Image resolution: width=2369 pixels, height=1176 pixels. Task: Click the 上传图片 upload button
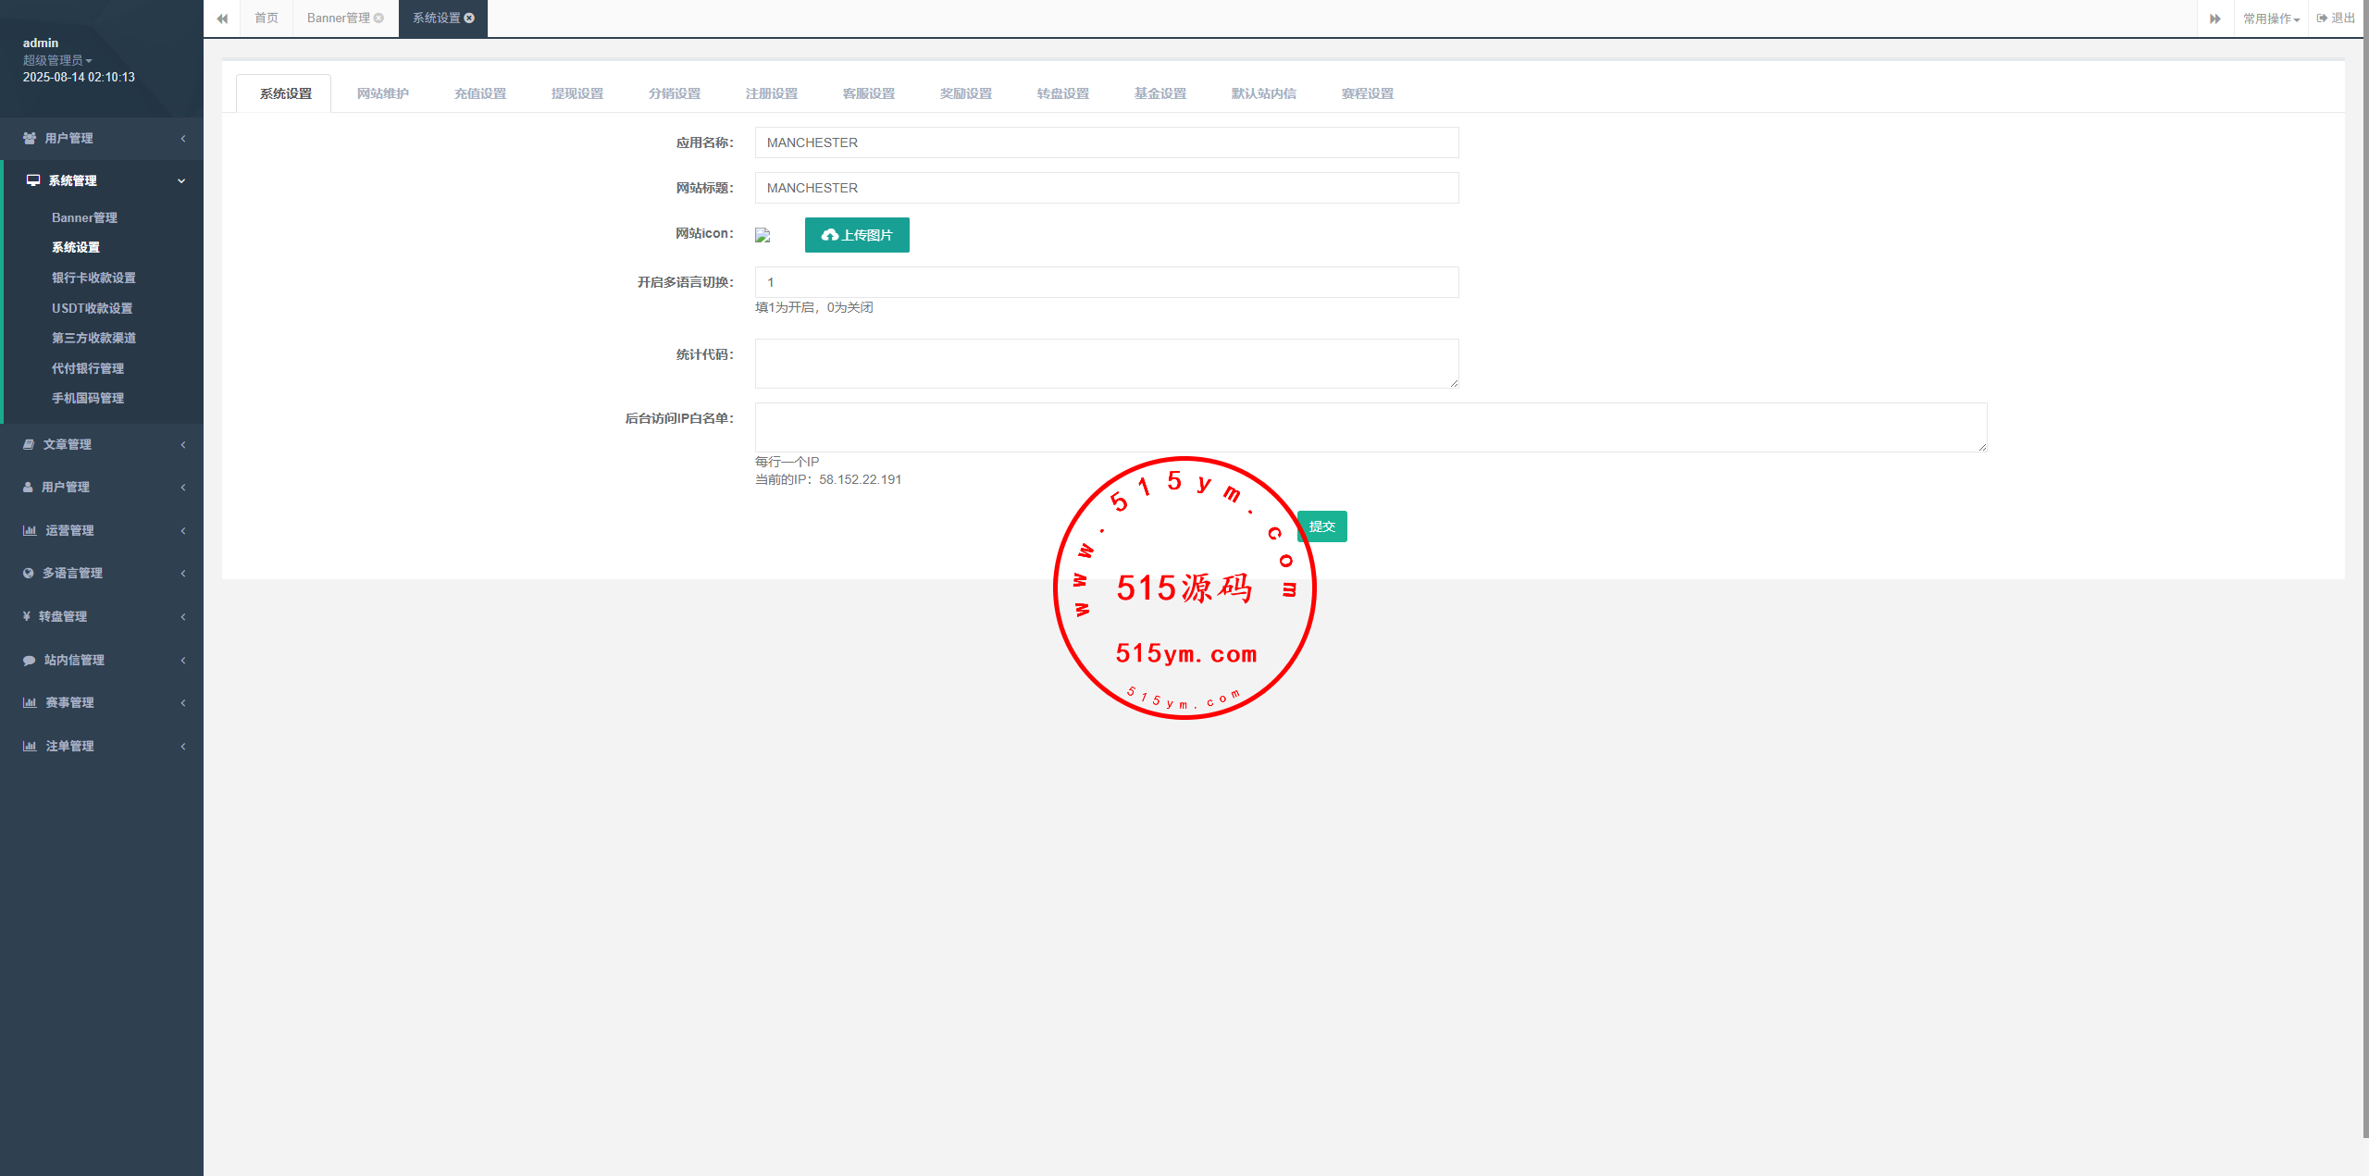(857, 235)
